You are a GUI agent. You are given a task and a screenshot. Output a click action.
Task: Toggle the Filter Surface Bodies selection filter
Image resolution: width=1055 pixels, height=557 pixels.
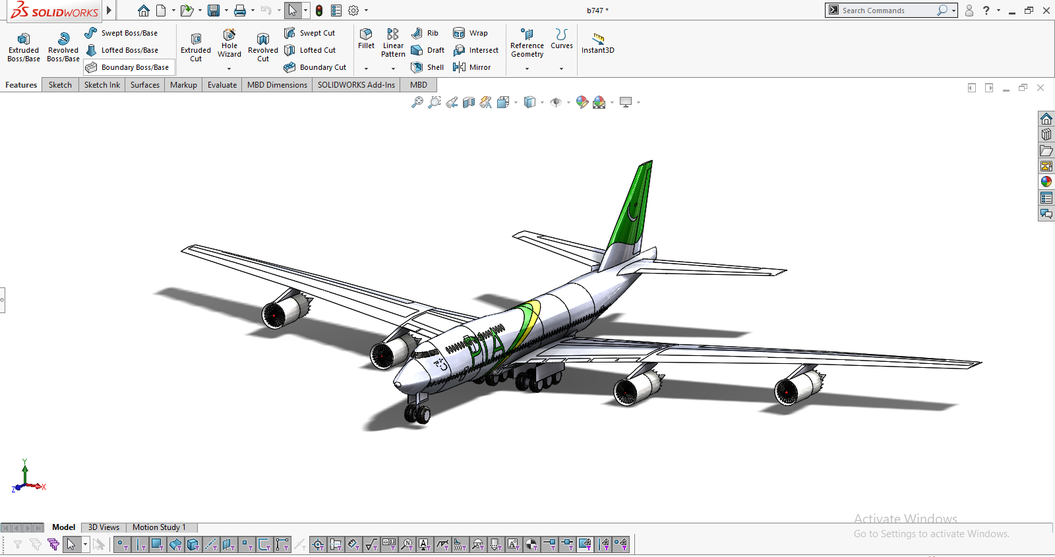coord(175,544)
